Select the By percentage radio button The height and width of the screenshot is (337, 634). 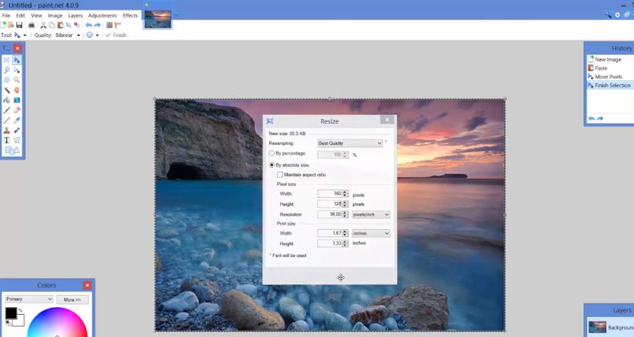[272, 153]
